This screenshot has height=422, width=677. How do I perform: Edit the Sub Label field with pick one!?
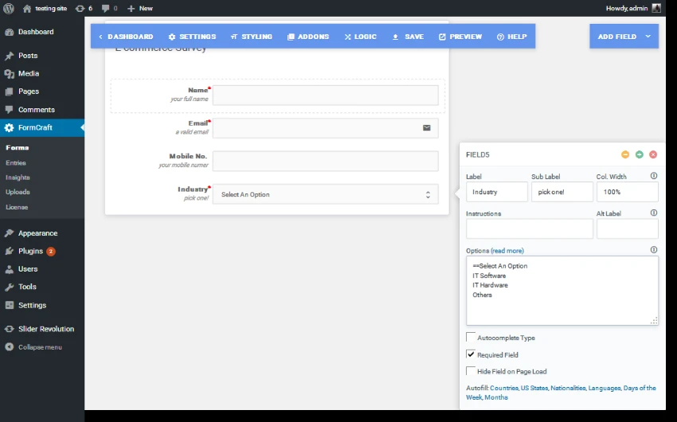point(562,192)
